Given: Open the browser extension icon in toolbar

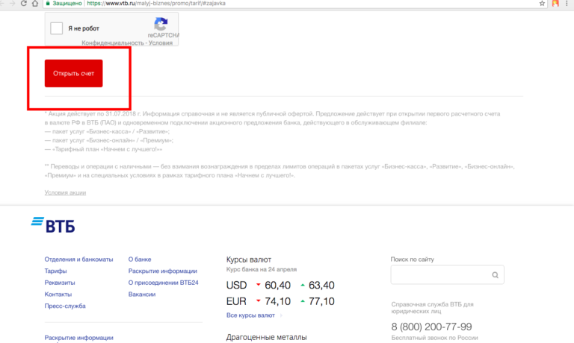Looking at the screenshot, I should pos(555,4).
